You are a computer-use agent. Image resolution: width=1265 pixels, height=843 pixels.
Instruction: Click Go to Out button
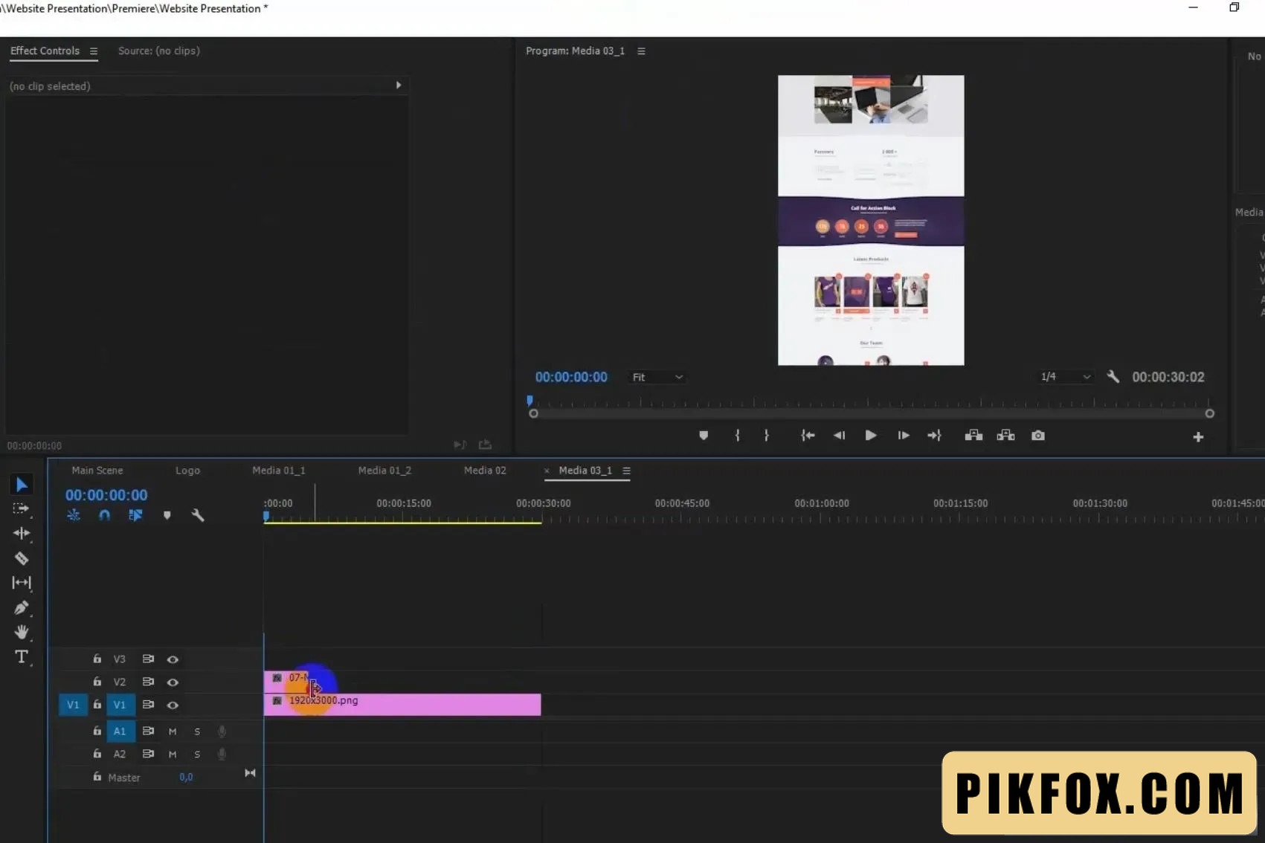935,436
